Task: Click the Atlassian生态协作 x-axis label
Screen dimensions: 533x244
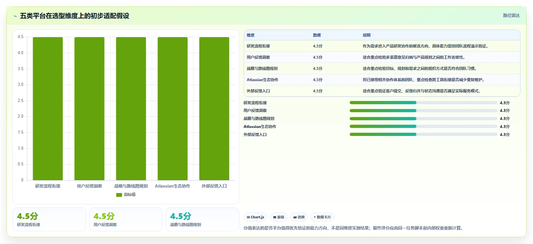Action: (172, 186)
